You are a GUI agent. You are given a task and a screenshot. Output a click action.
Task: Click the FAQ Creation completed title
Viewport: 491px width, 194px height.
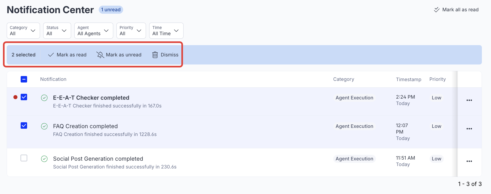coord(85,126)
